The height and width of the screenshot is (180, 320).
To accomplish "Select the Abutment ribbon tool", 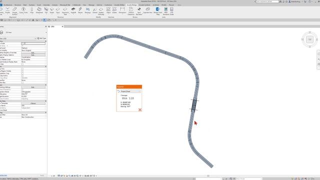I will tap(39, 10).
